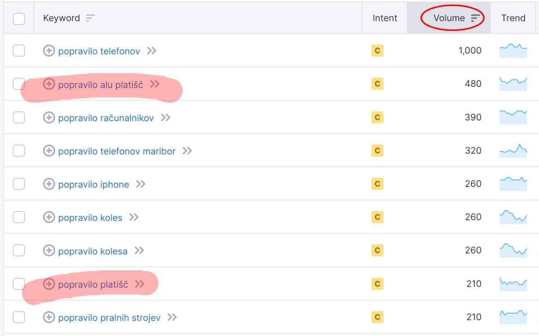Expand double chevron after popravilo alu platišč
This screenshot has height=336, width=539.
click(155, 84)
